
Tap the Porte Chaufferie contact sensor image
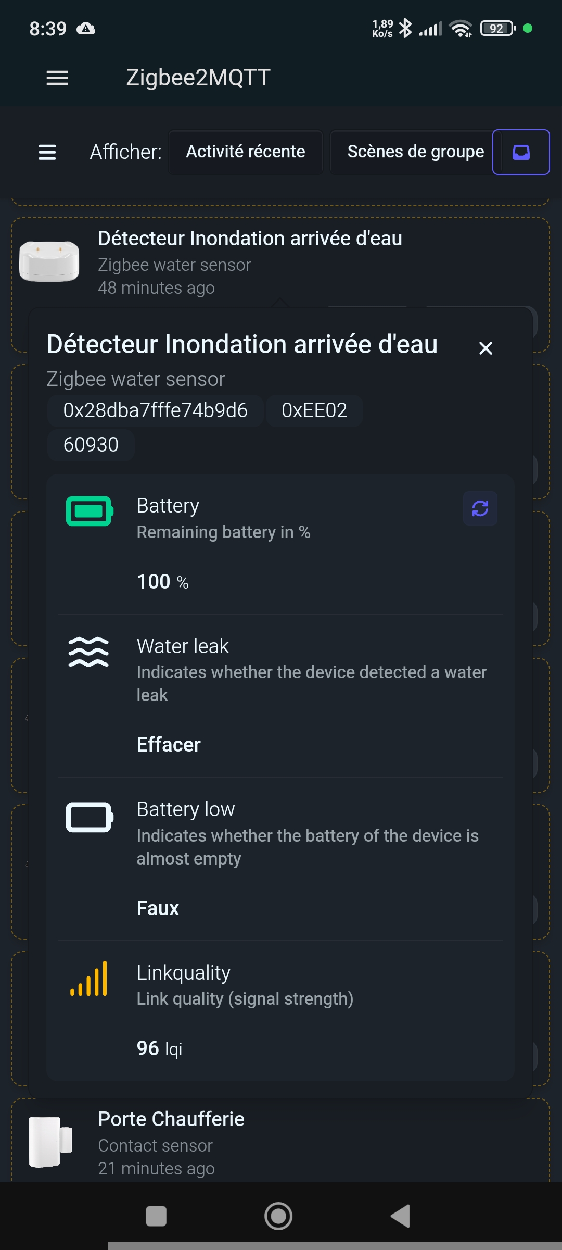[50, 1142]
